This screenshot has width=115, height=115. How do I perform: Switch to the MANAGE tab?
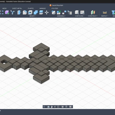pyautogui.click(x=43, y=8)
